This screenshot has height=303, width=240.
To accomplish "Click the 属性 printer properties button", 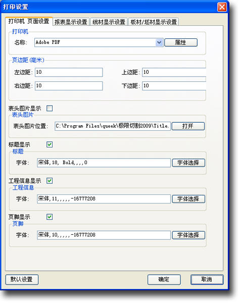I will point(181,42).
